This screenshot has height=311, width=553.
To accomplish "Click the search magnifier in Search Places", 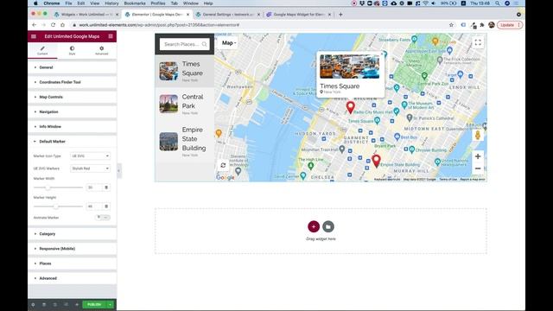I will (x=205, y=44).
